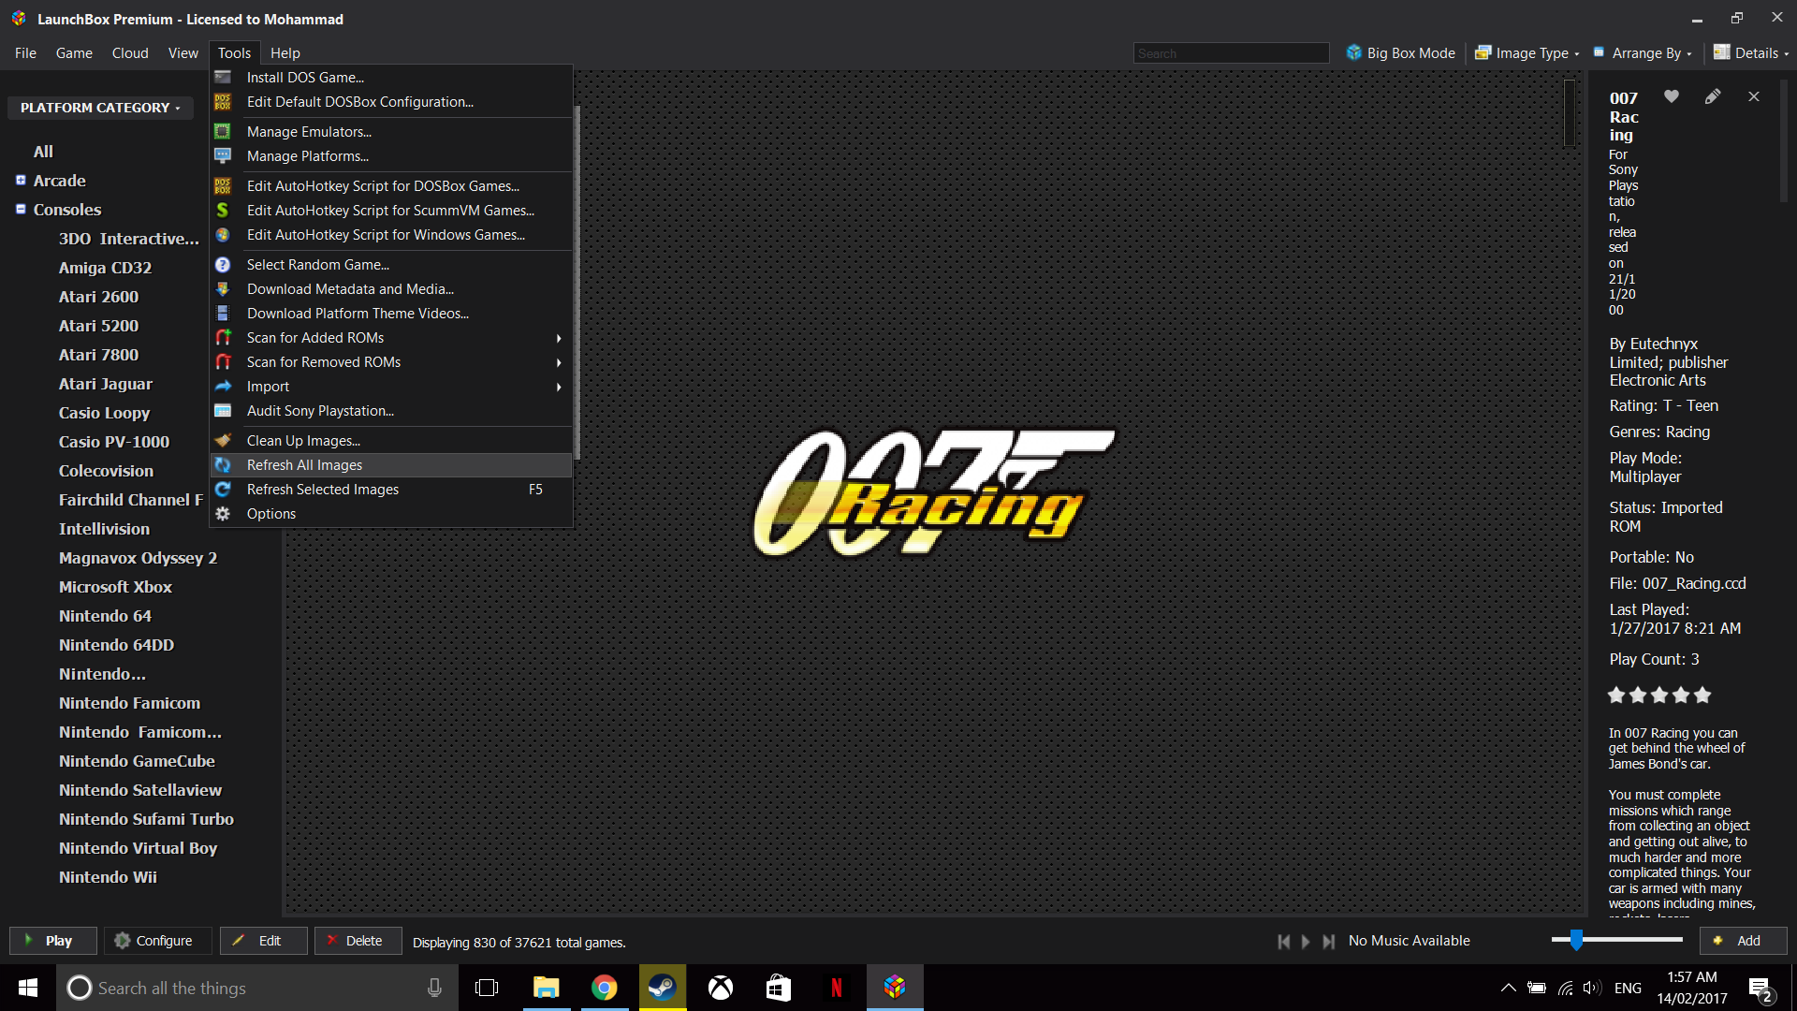Screen dimensions: 1797x1011
Task: Mark 007 Racing as favorite with heart
Action: (x=1672, y=96)
